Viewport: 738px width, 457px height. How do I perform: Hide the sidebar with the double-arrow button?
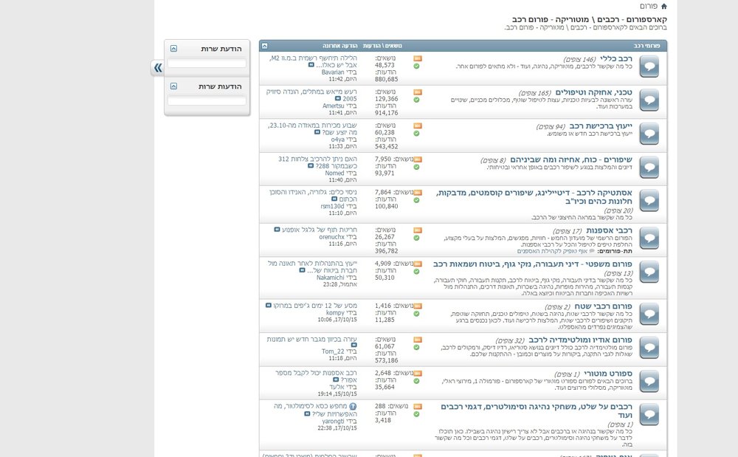pos(157,68)
